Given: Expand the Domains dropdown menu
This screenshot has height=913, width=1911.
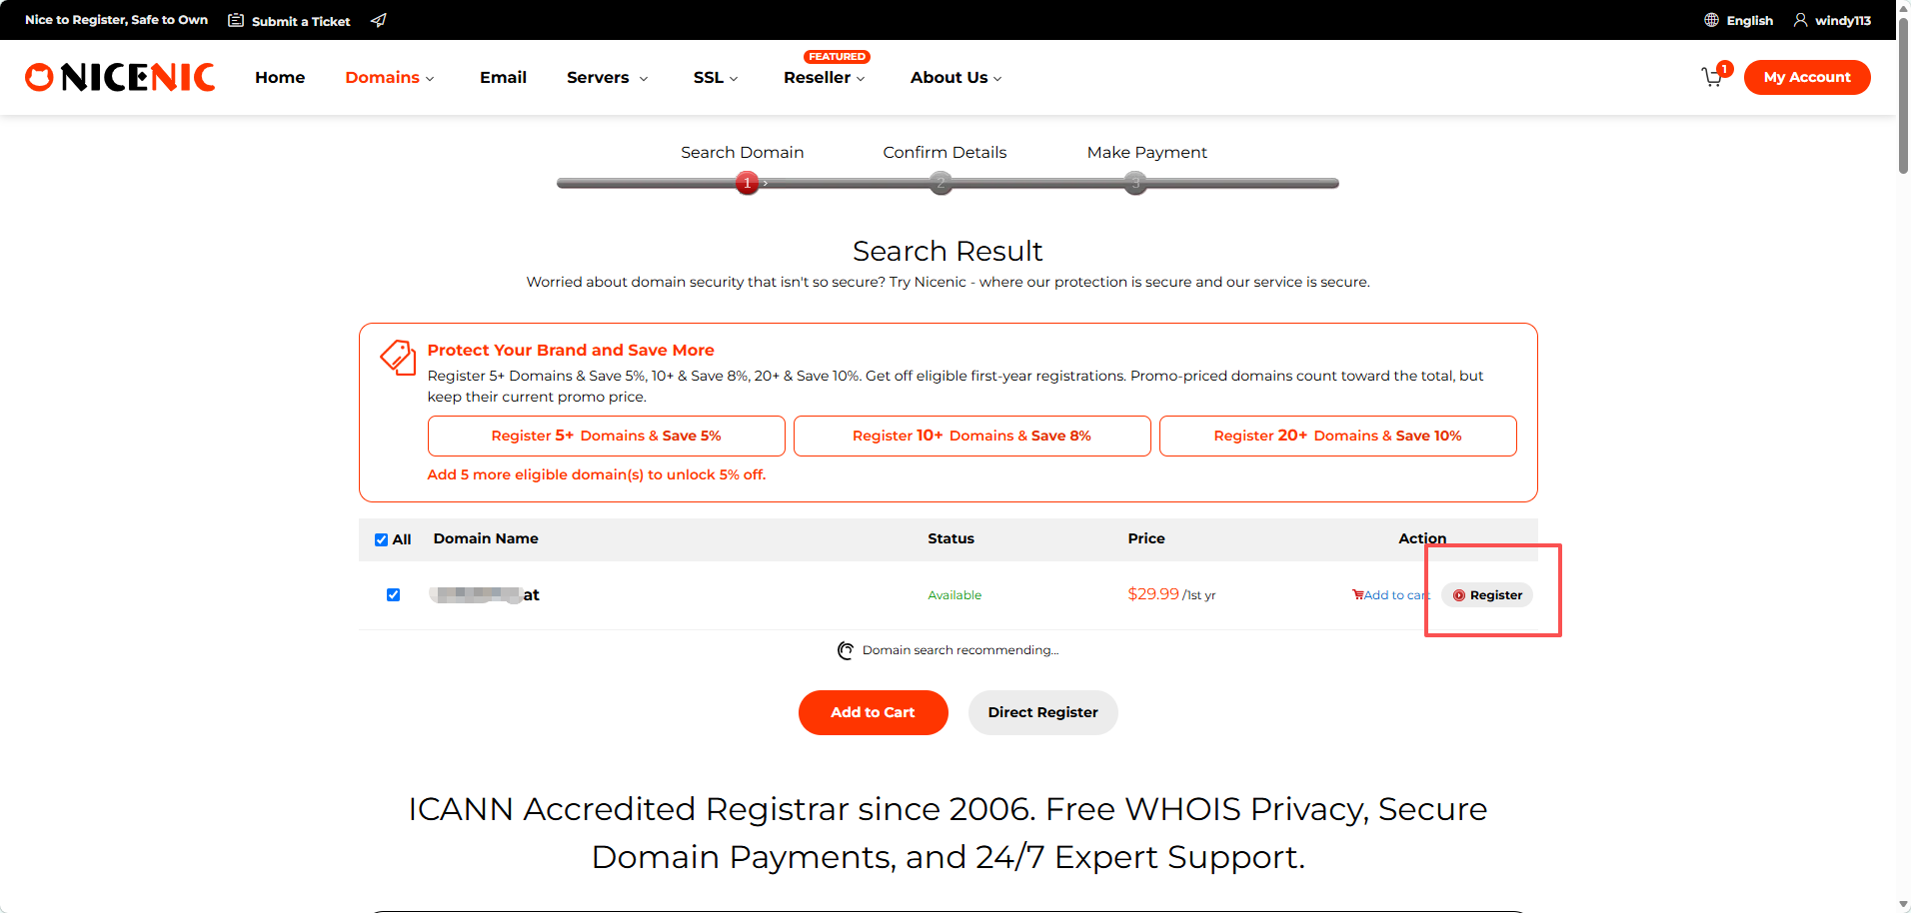Looking at the screenshot, I should pyautogui.click(x=390, y=77).
